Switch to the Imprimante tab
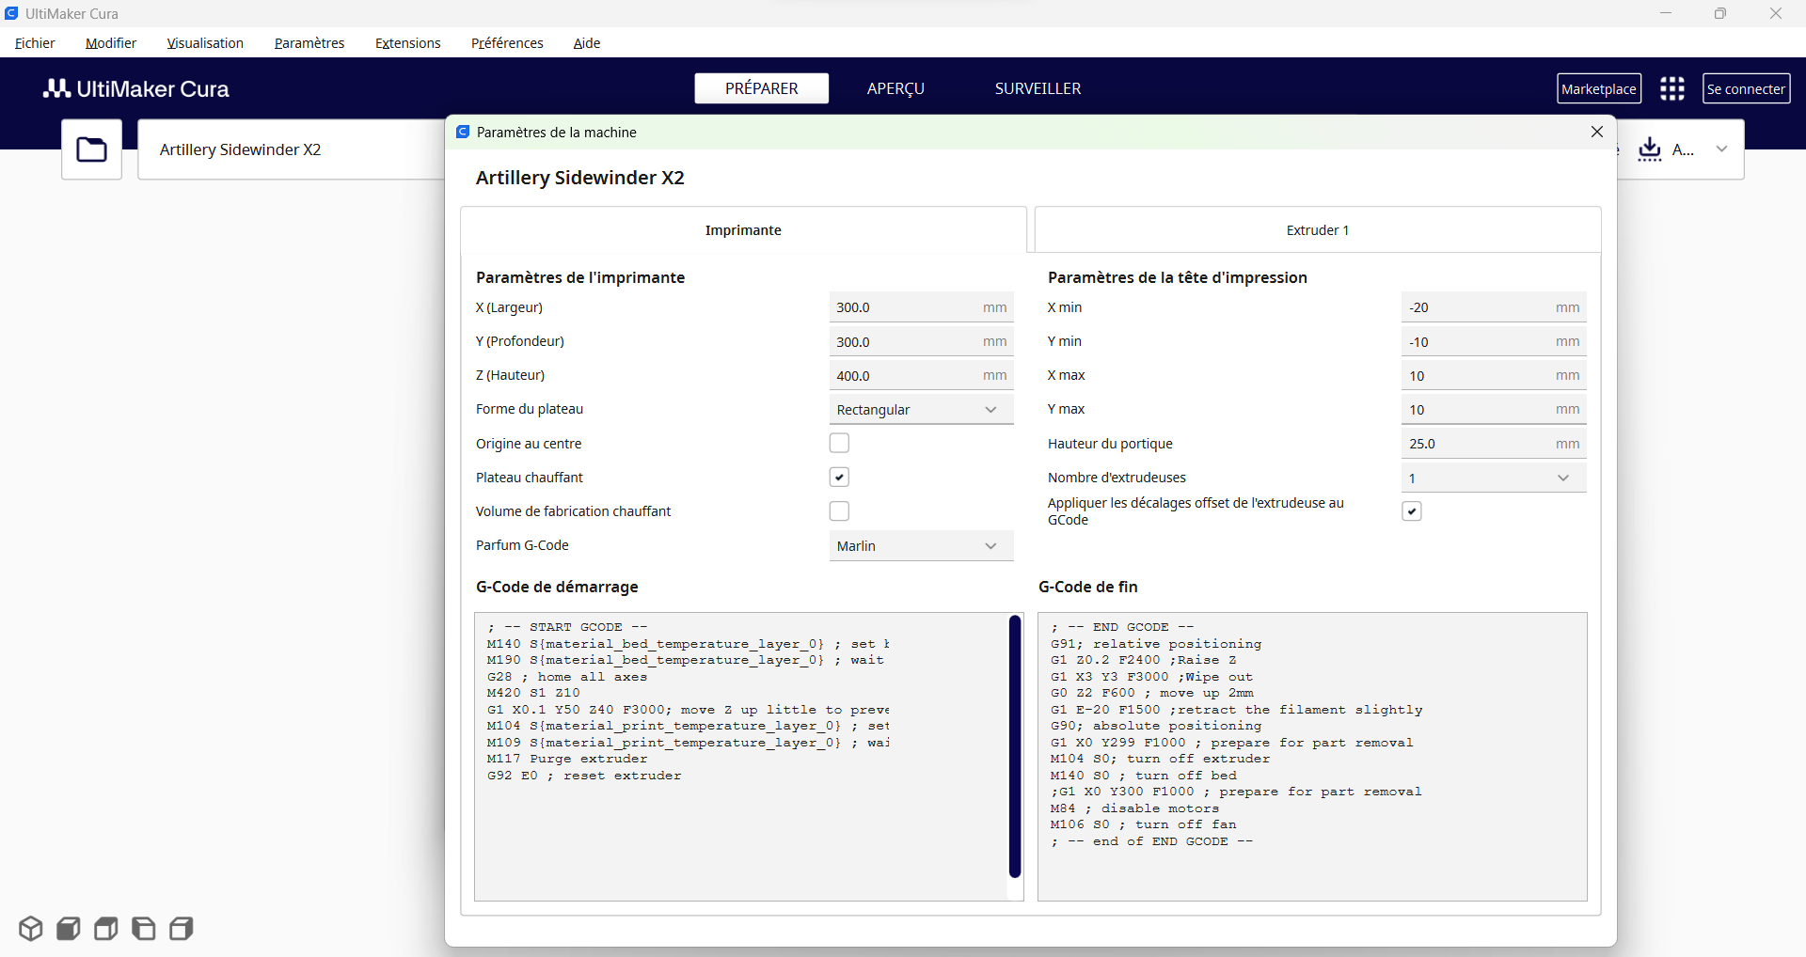 click(743, 230)
